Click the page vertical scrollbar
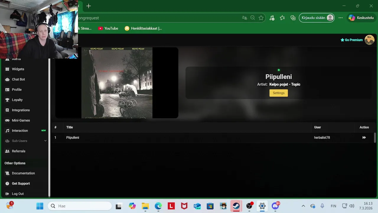 [375, 138]
